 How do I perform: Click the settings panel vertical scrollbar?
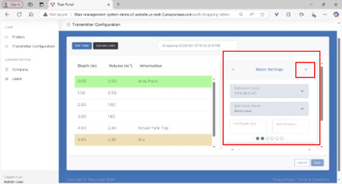pos(322,94)
